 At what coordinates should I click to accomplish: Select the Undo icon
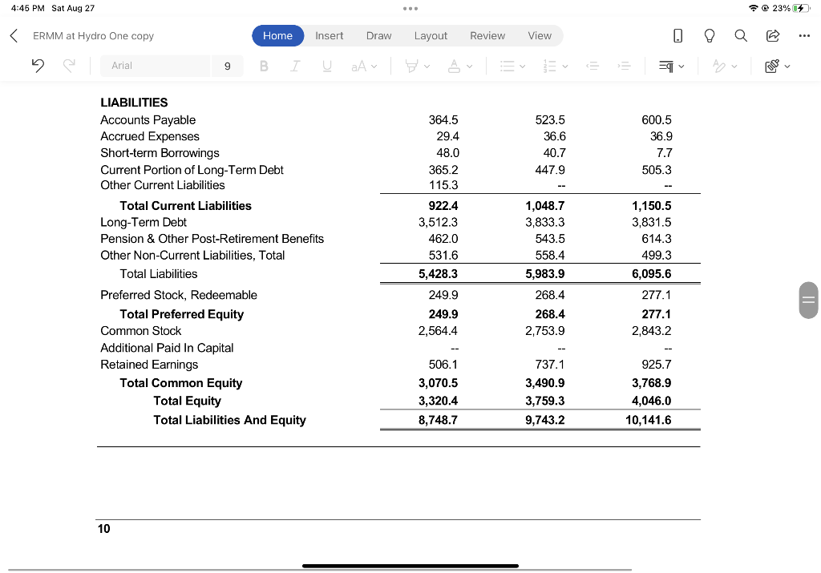37,66
